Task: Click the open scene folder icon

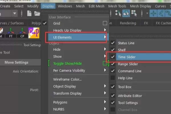Action: pyautogui.click(x=37, y=13)
